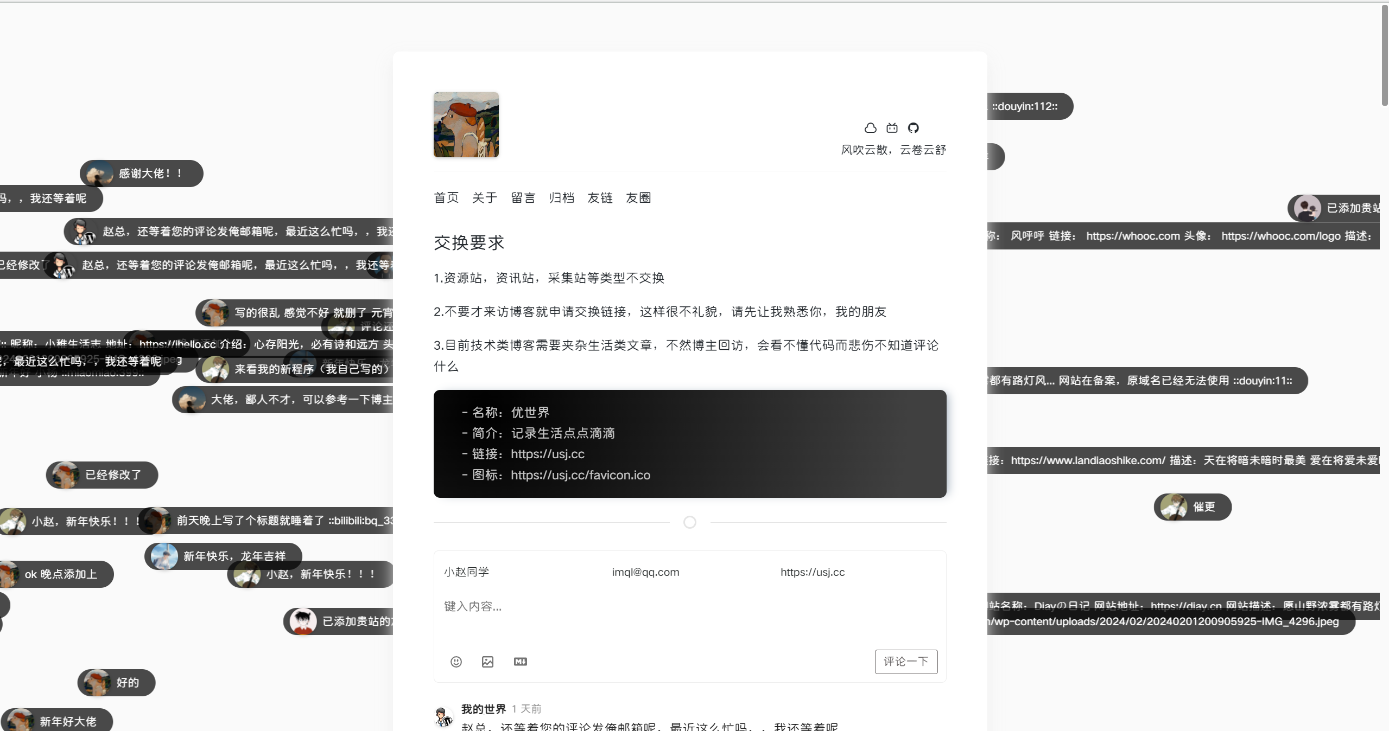The image size is (1389, 731).
Task: Toggle the Markdown icon in comment box
Action: [x=520, y=662]
